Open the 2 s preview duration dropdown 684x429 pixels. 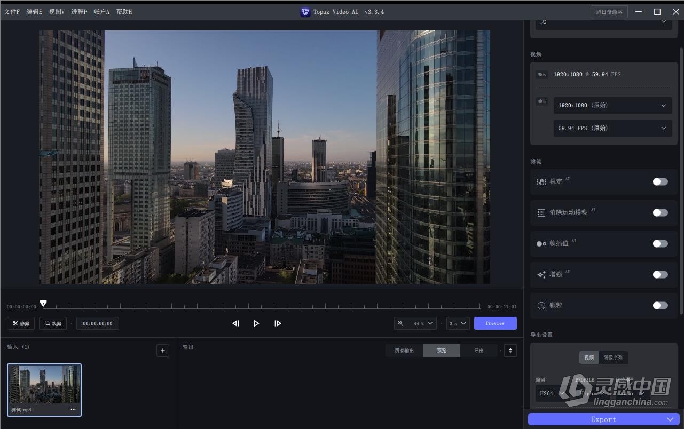coord(458,323)
